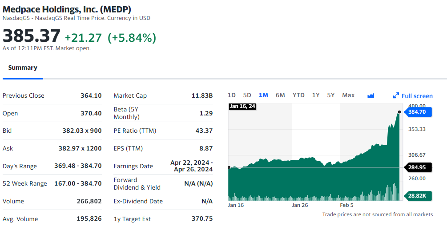
Task: Click the Medpace Holdings, Inc. (MEDP) title
Action: point(67,9)
